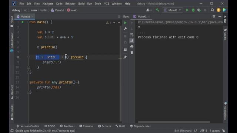Click the Main.kt breadcrumb in navigation bar

pyautogui.click(x=57, y=10)
